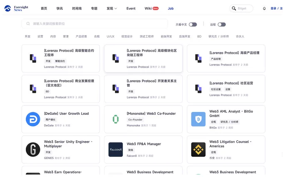Click the Co-Founder tag on Mononoke card

135,120
